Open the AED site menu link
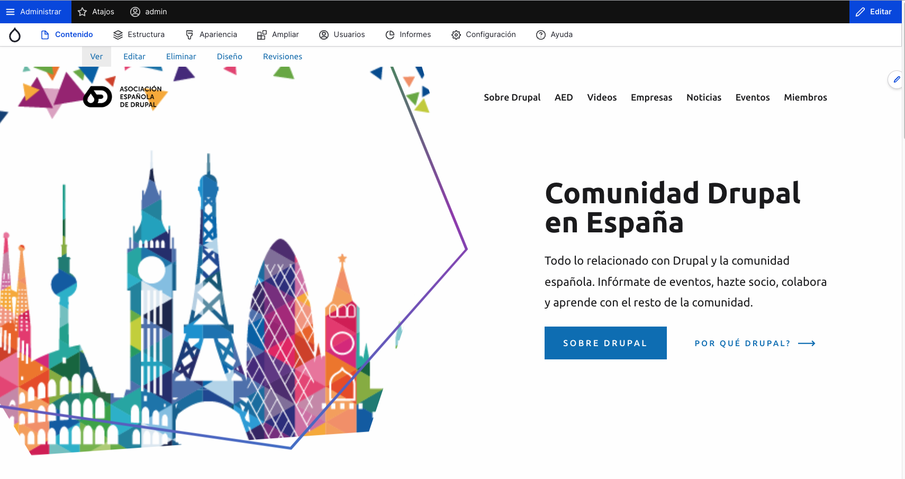Screen dimensions: 905x479 click(x=564, y=97)
